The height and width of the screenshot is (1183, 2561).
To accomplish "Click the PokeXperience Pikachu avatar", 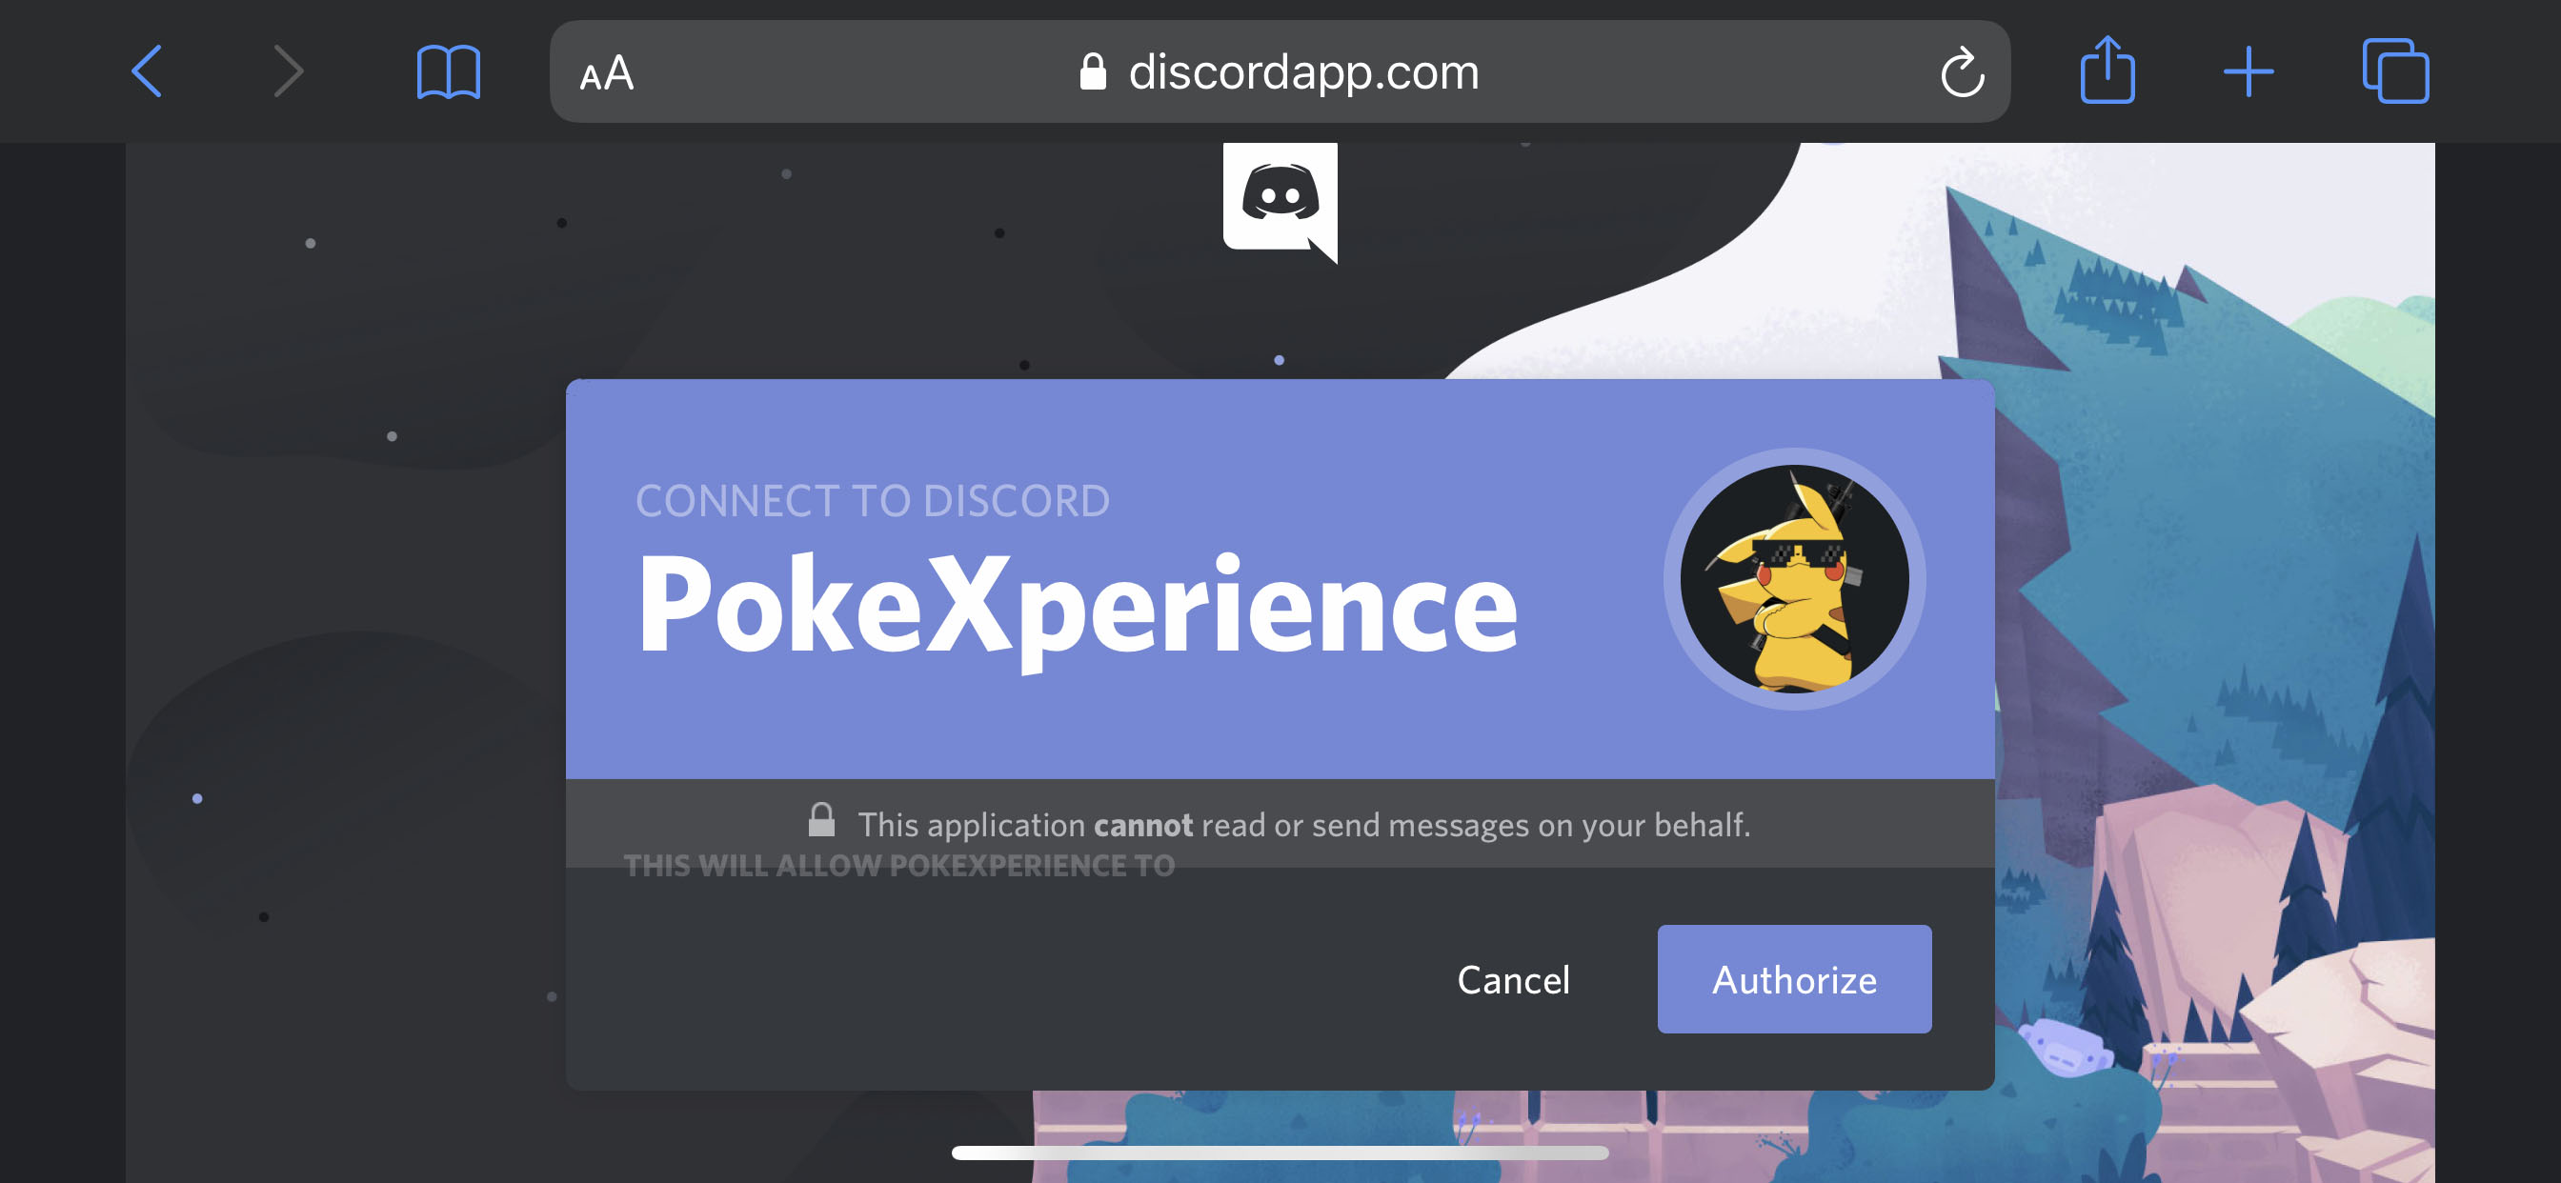I will [1793, 578].
